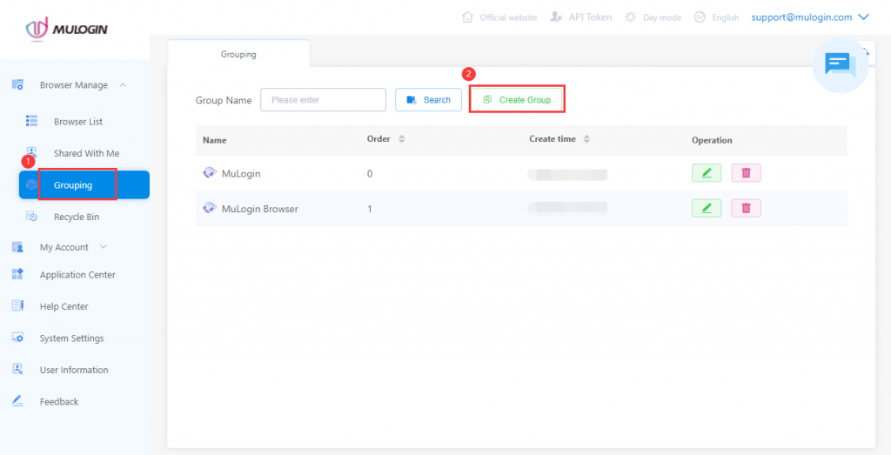891x455 pixels.
Task: Open Browser List
Action: (77, 122)
